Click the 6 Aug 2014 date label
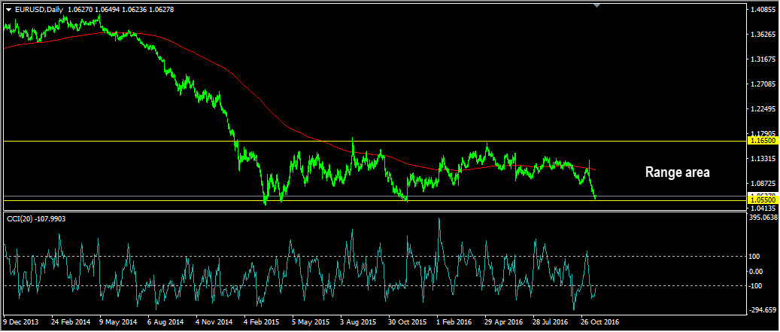This screenshot has width=780, height=332. click(165, 322)
